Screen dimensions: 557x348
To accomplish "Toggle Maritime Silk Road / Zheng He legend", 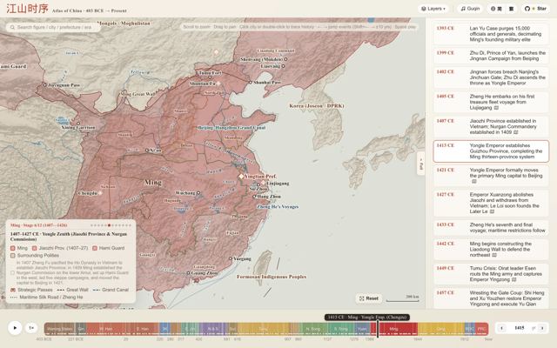I will pyautogui.click(x=46, y=298).
